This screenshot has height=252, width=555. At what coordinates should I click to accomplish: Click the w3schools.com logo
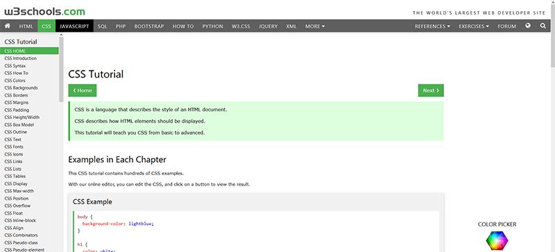click(x=44, y=12)
